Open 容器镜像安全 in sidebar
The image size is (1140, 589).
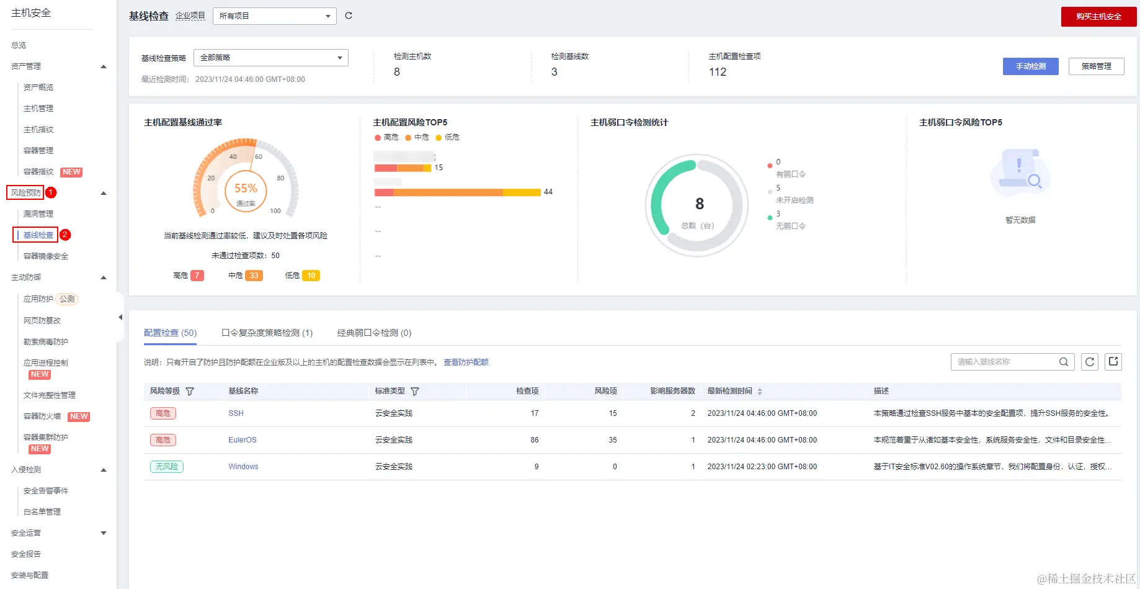pos(46,256)
